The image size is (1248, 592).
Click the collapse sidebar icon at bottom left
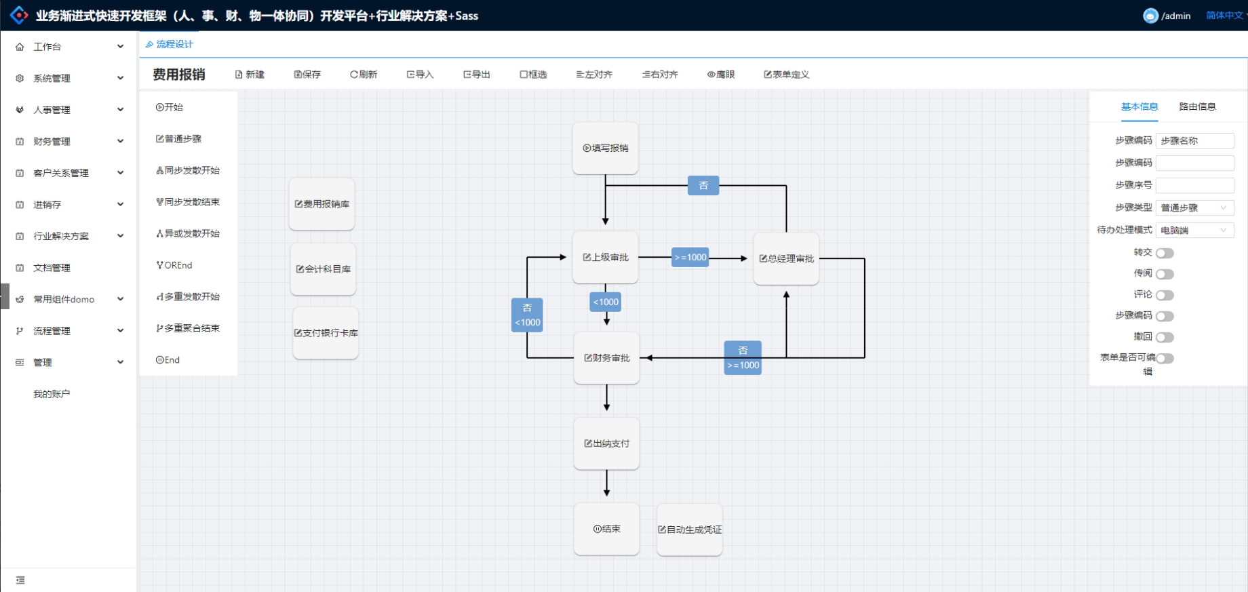(20, 580)
